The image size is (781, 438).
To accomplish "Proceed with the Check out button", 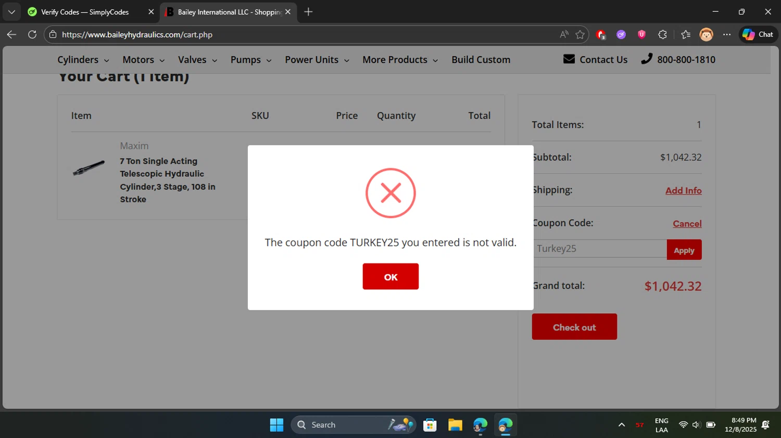I will [574, 327].
